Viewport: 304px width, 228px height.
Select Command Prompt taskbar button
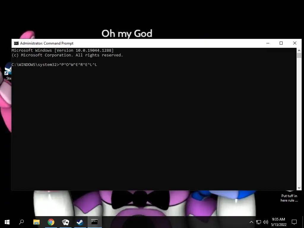point(95,222)
